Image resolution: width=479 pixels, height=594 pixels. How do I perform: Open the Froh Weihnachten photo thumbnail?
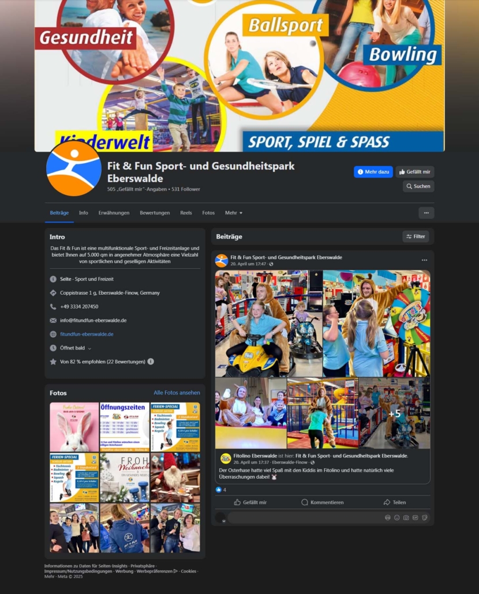click(125, 478)
